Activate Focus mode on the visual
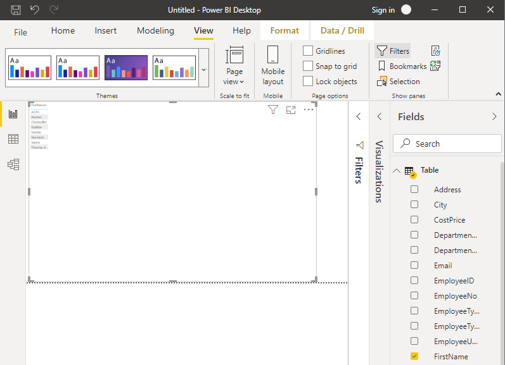 (x=291, y=110)
